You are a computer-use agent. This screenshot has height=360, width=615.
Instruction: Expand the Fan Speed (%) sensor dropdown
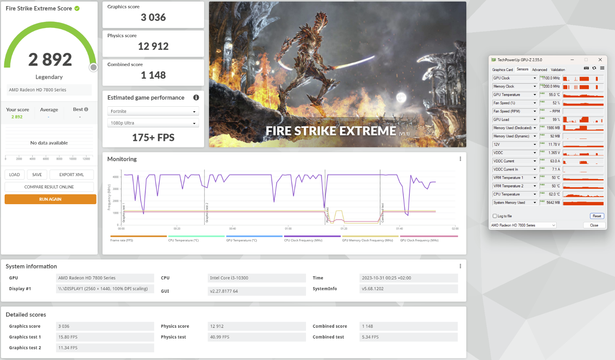(x=534, y=103)
